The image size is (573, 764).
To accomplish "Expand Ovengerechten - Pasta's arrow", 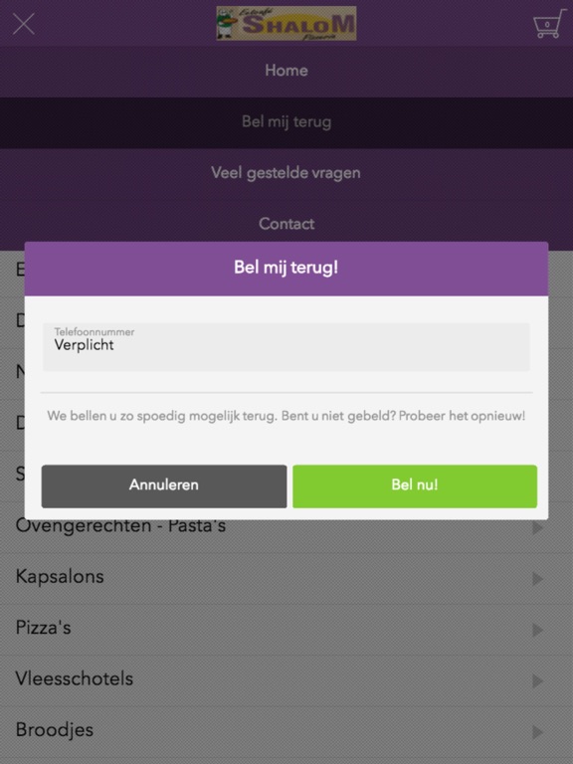I will tap(537, 527).
